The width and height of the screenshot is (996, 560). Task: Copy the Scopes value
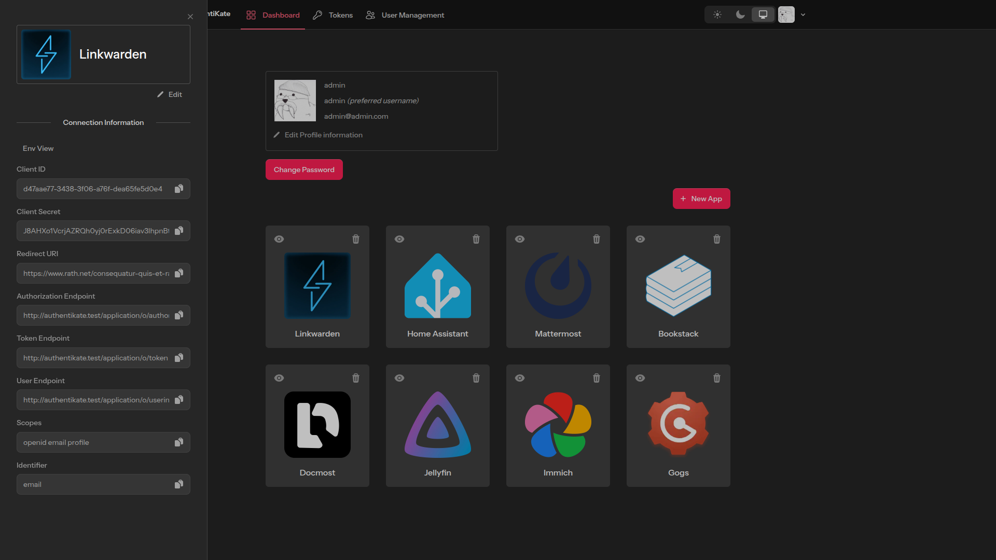click(179, 442)
